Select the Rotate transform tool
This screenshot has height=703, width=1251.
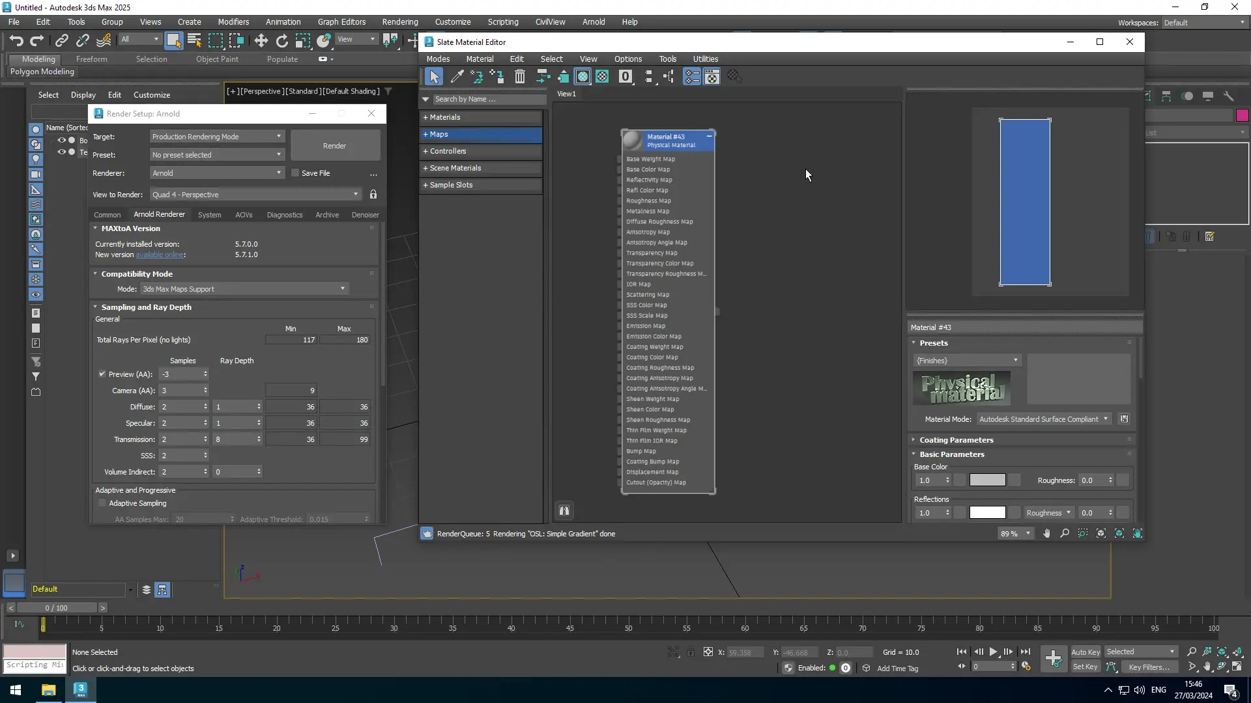pyautogui.click(x=281, y=41)
